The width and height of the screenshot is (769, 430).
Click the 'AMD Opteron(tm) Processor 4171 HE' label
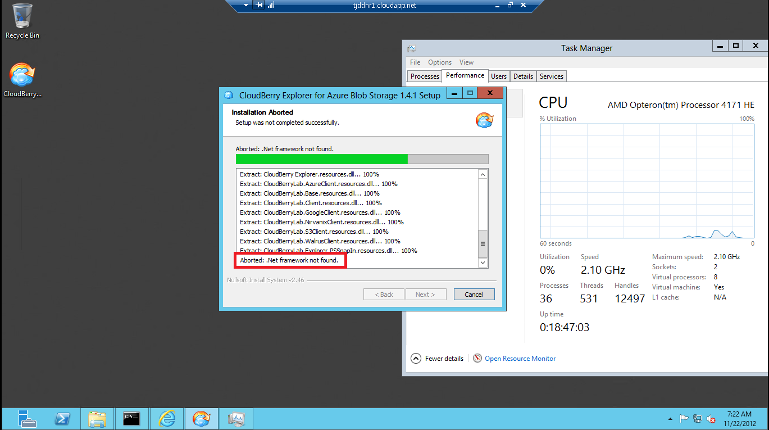click(x=681, y=105)
